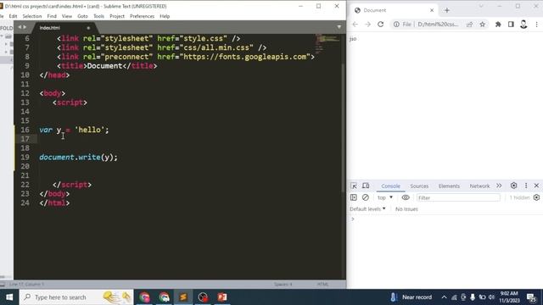
Task: Open console settings gear icon
Action: pyautogui.click(x=536, y=197)
